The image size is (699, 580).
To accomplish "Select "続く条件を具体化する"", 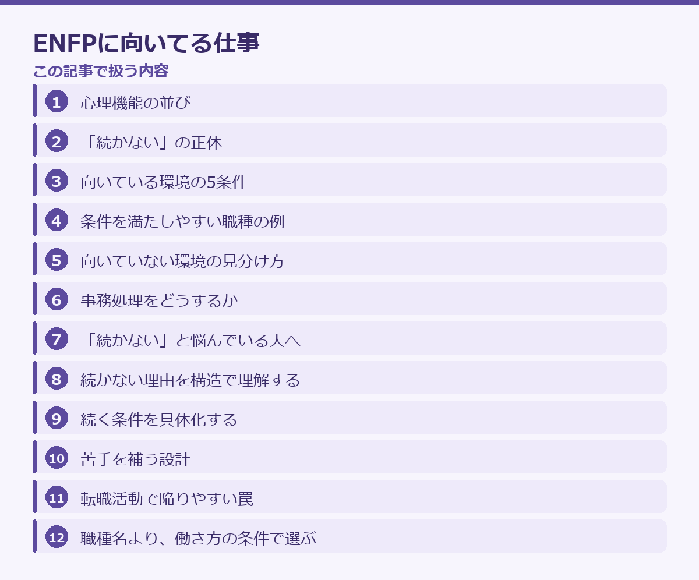I will click(349, 418).
